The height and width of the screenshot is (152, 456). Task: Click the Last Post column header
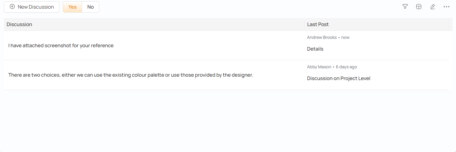coord(318,25)
